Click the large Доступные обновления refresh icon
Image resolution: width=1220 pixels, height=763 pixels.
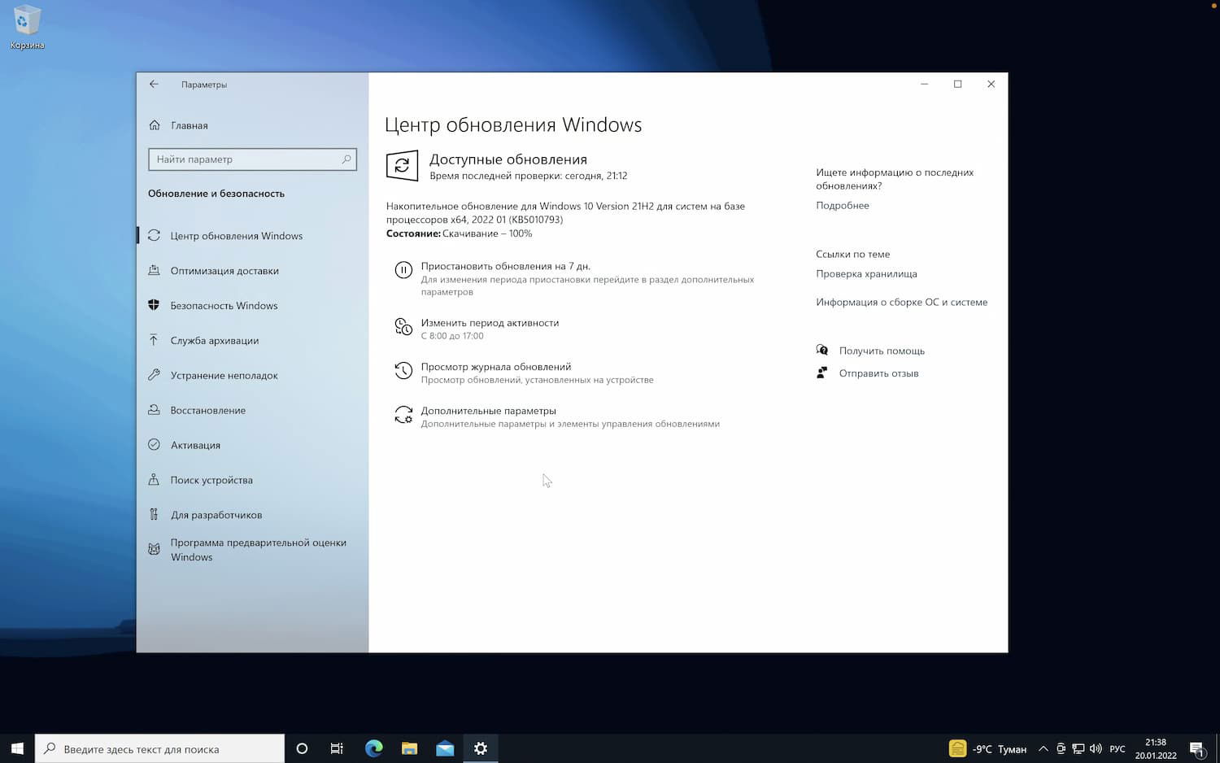point(402,165)
